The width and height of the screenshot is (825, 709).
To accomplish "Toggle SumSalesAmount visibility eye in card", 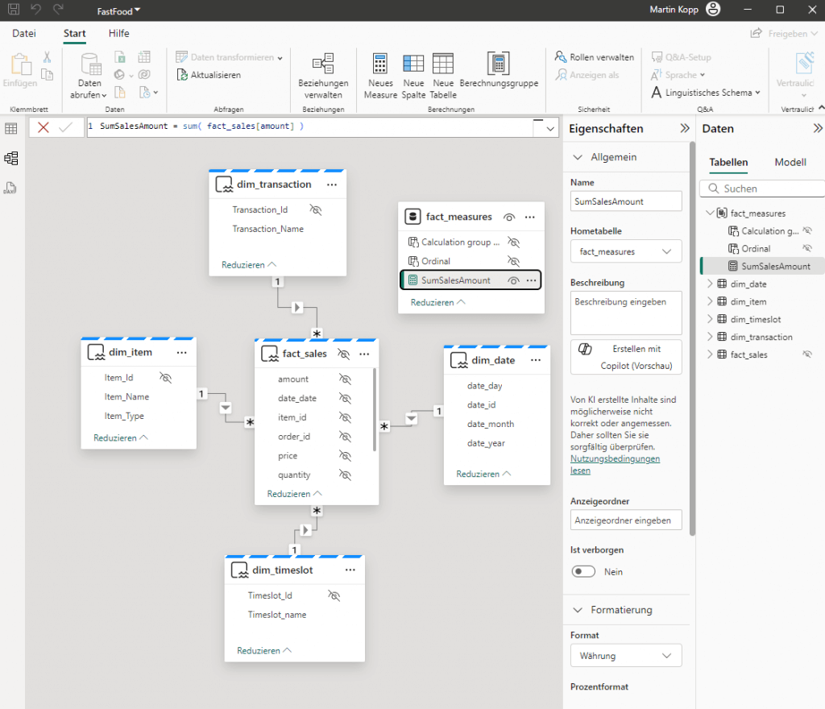I will pos(513,280).
